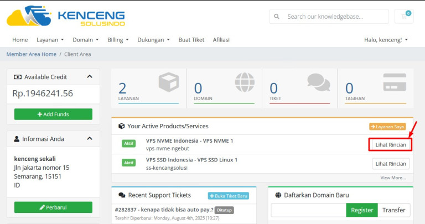The width and height of the screenshot is (425, 224).
Task: Collapse the Informasi Anda panel
Action: click(89, 138)
